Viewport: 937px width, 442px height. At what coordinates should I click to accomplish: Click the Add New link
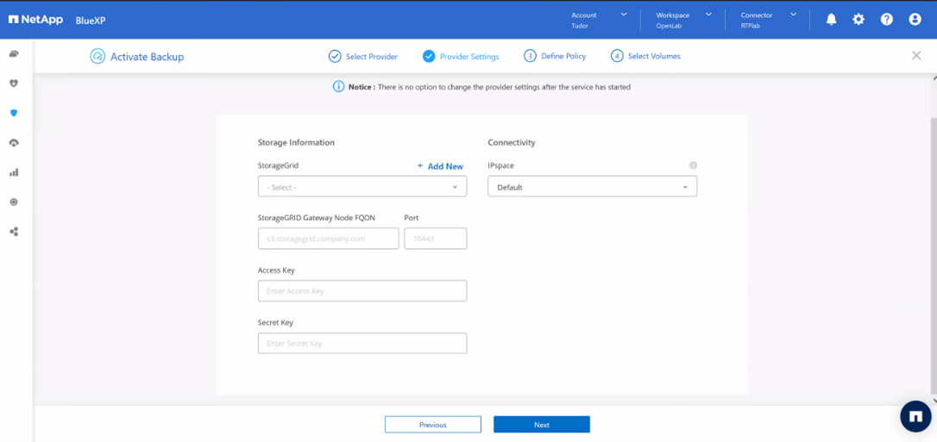tap(440, 166)
